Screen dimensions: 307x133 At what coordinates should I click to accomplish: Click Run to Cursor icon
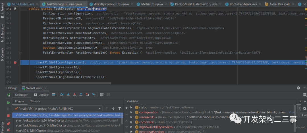pyautogui.click(x=94, y=95)
